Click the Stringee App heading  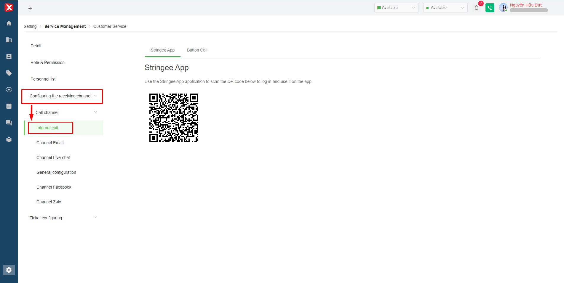167,68
